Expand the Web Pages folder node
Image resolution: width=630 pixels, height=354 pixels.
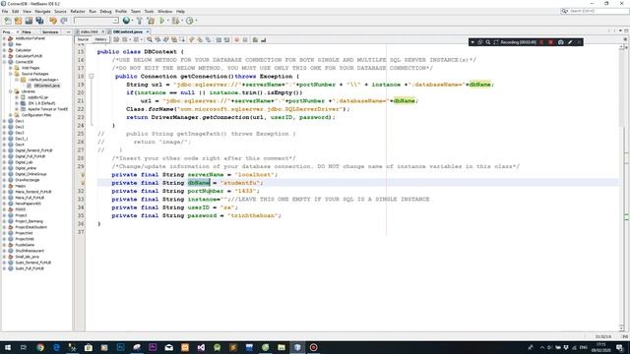point(11,68)
